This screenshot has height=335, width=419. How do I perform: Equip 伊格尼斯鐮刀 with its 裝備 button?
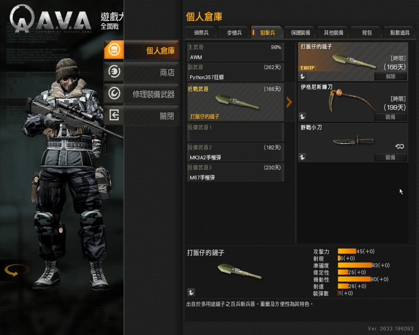[391, 117]
